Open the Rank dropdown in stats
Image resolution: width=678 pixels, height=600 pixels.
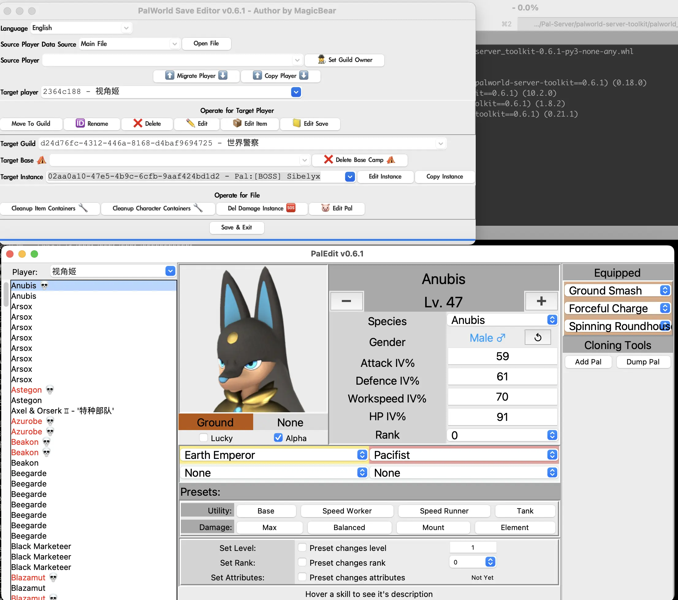point(502,435)
